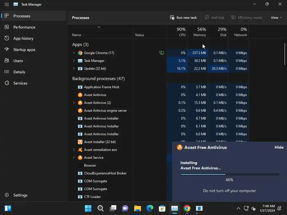Go to the App history page
Screen dimensions: 287x215
click(33, 38)
